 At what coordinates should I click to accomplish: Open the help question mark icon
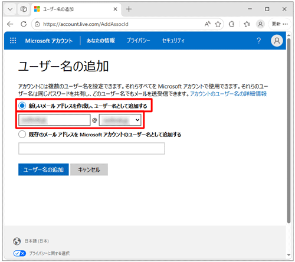[x=258, y=41]
